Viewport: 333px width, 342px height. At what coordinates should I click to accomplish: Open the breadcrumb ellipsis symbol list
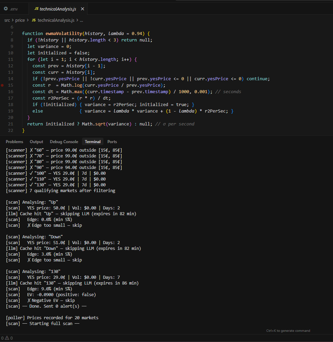pos(81,20)
